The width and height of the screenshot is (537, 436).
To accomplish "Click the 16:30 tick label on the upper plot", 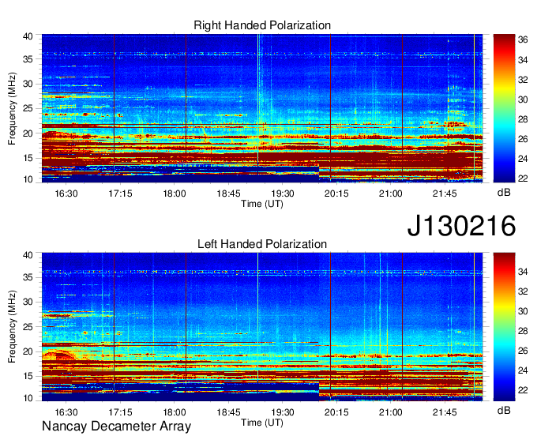I will [66, 194].
